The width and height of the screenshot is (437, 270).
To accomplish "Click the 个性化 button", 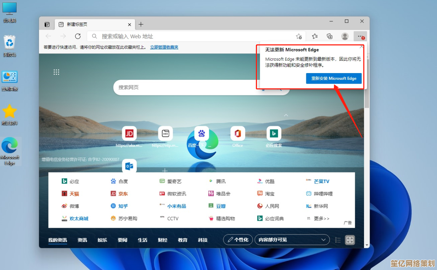I will click(238, 240).
